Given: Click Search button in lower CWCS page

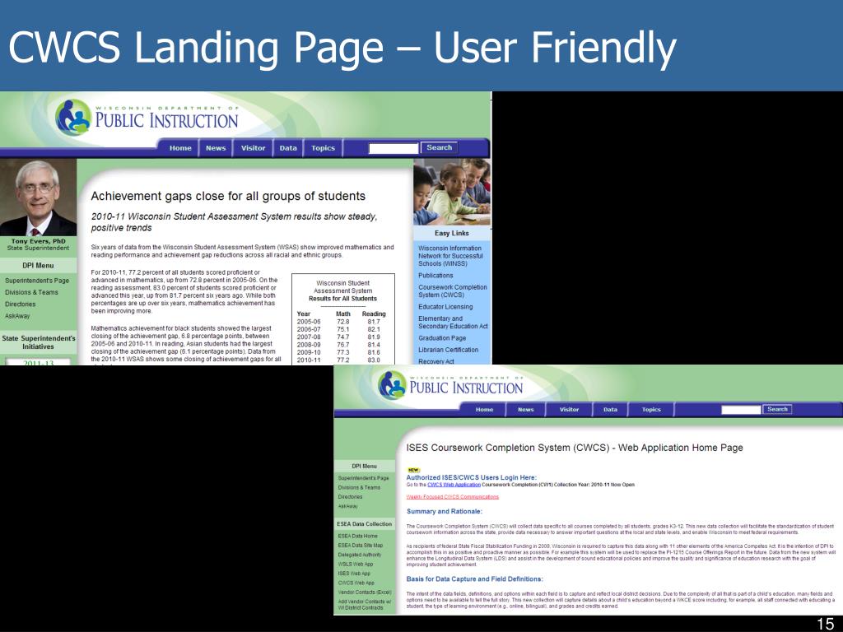Looking at the screenshot, I should tap(777, 409).
